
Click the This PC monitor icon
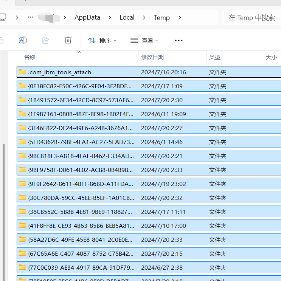[x=3, y=17]
